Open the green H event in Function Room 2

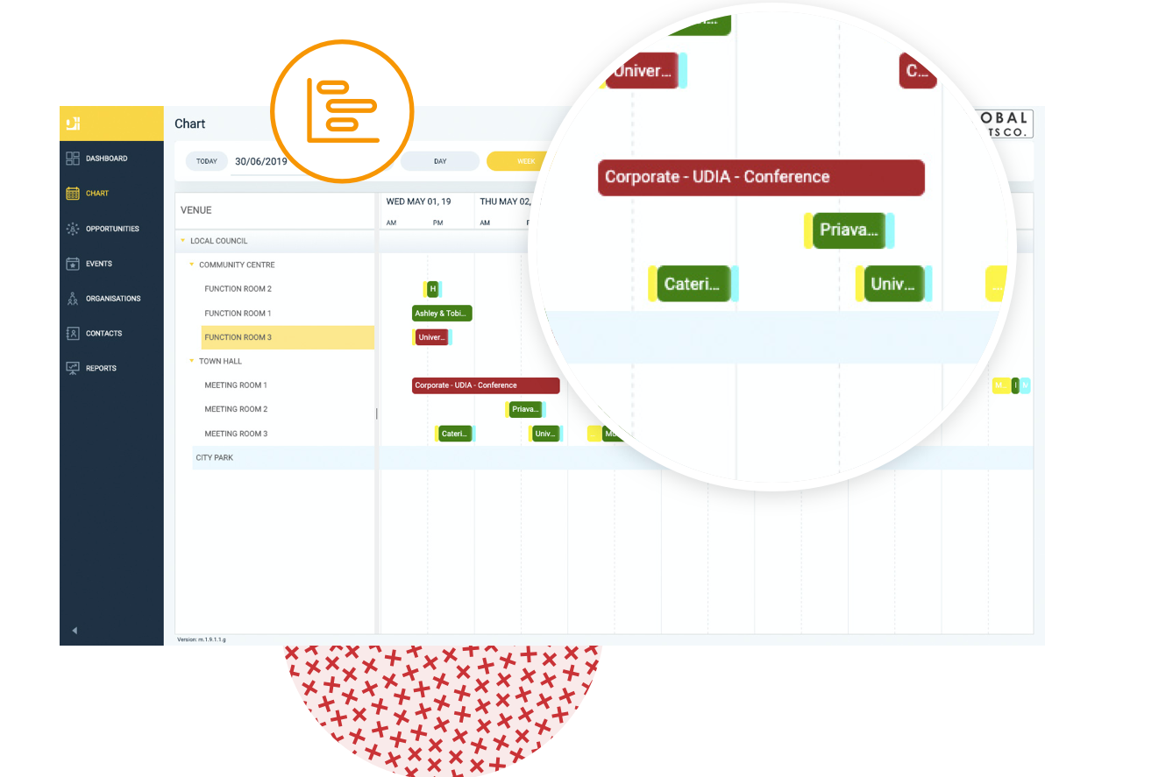click(x=432, y=289)
